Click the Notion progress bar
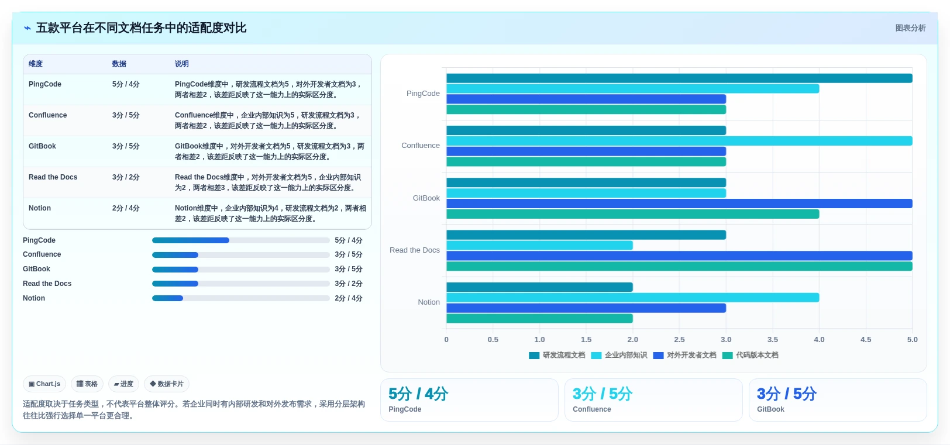This screenshot has width=950, height=445. 241,298
